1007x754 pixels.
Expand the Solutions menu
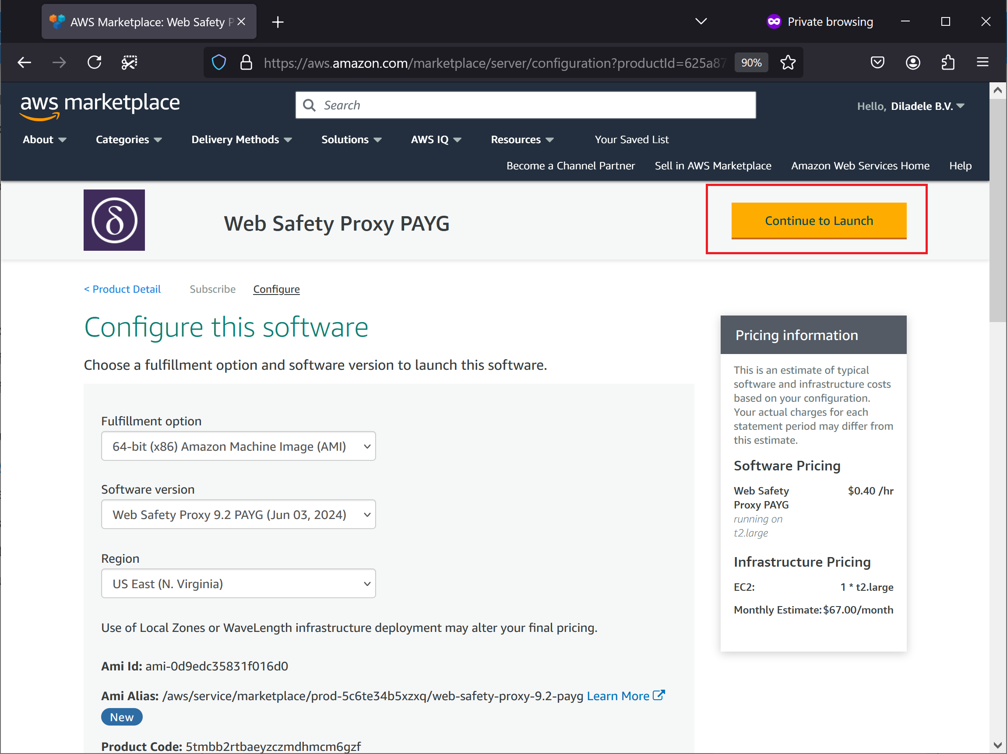(352, 139)
